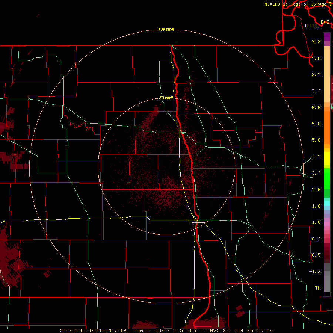Image resolution: width=333 pixels, height=333 pixels.
Task: Click the 6.6 scale value
Action: click(x=316, y=107)
